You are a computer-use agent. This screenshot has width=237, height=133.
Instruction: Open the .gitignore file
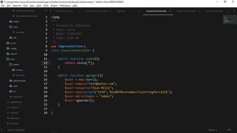pyautogui.click(x=15, y=108)
